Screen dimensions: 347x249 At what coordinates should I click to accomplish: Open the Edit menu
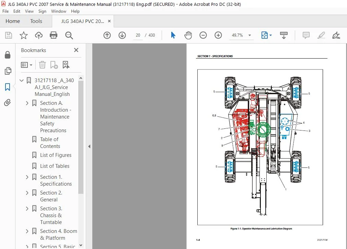(x=16, y=11)
